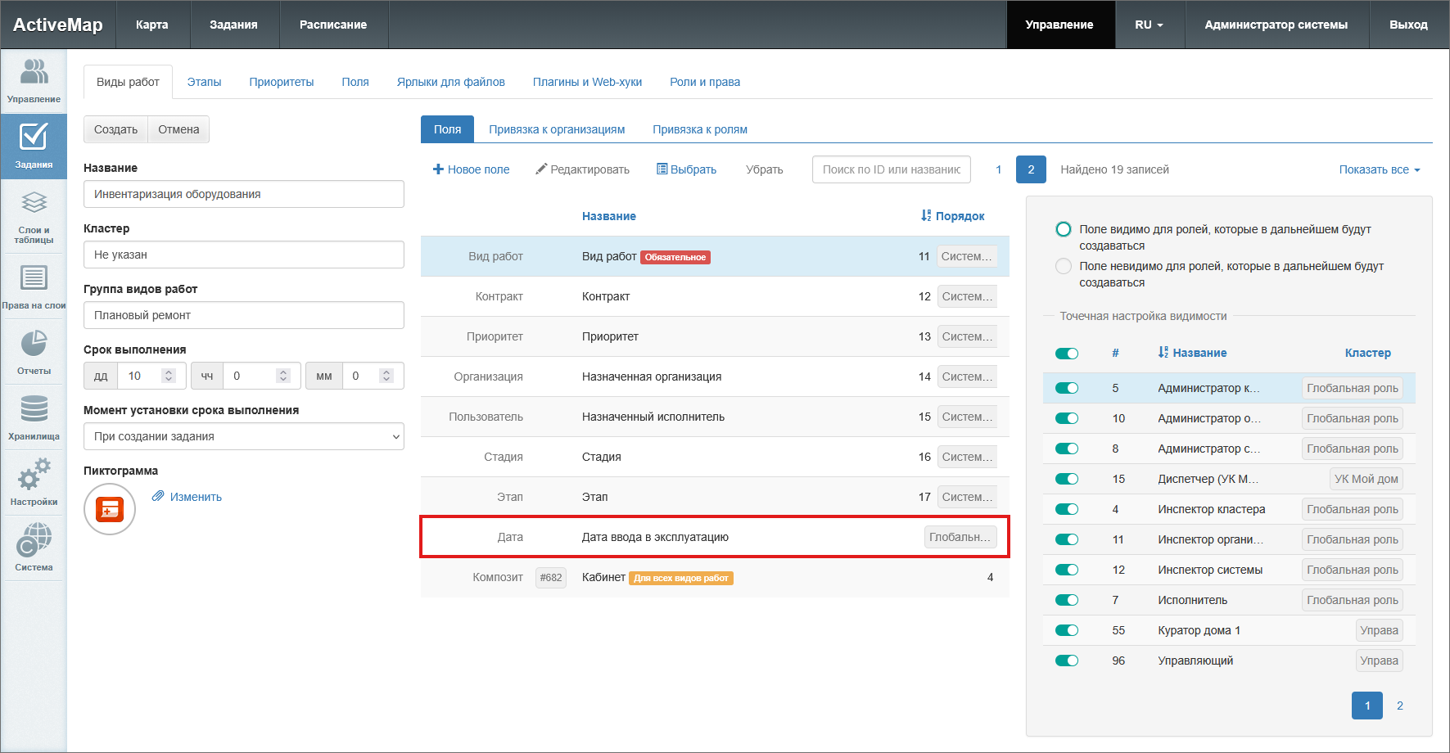Open the Роли и права tab
The width and height of the screenshot is (1450, 753).
[704, 82]
